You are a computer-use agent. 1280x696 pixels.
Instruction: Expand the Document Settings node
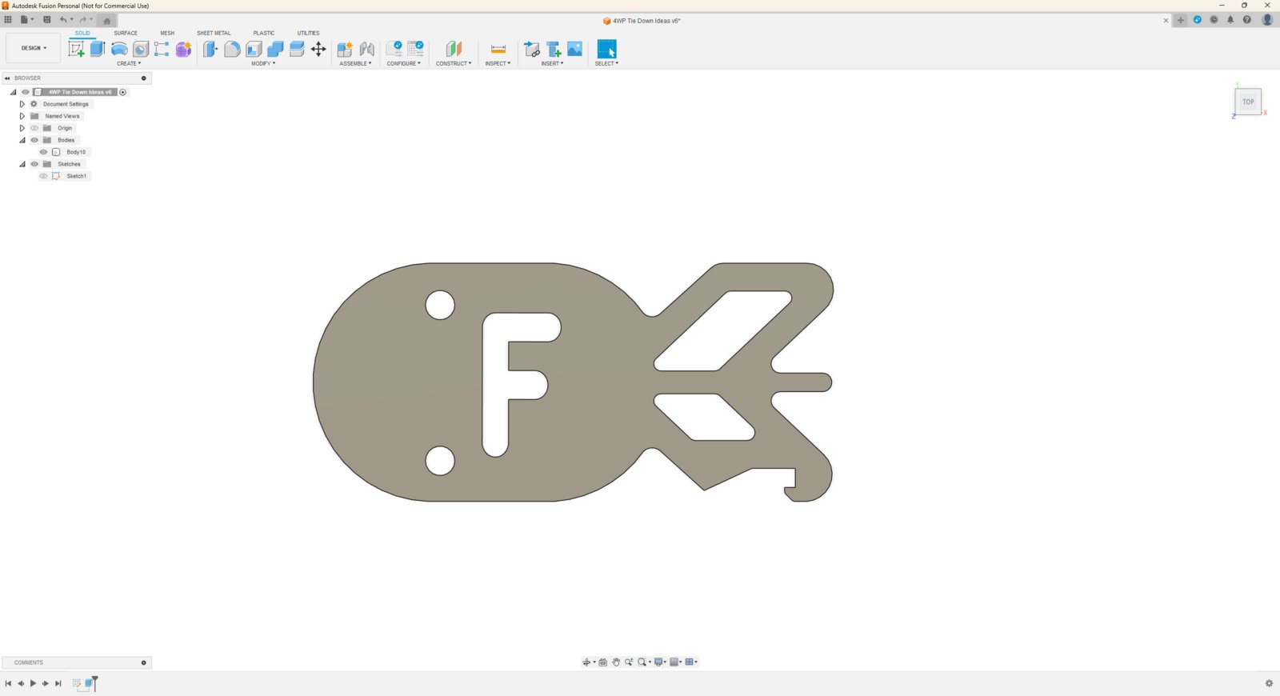[x=22, y=104]
